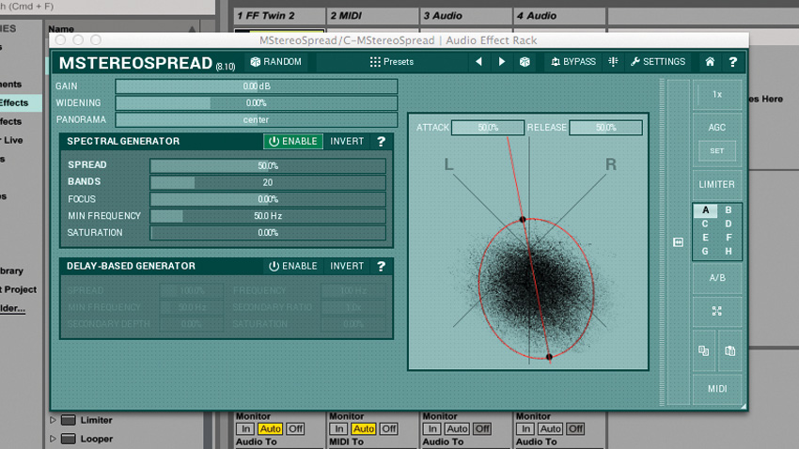Select the 4 Audio track header
Screen dimensions: 799x449
(559, 16)
